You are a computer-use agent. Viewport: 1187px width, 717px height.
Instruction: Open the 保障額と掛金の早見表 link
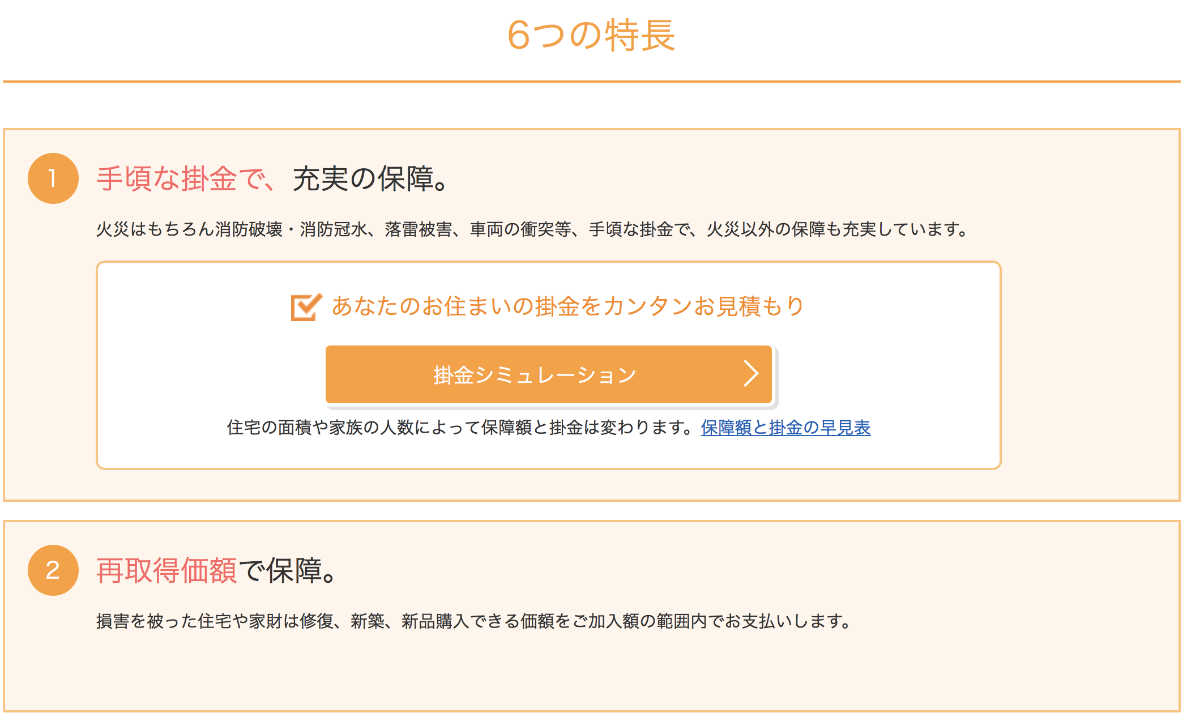pyautogui.click(x=785, y=428)
